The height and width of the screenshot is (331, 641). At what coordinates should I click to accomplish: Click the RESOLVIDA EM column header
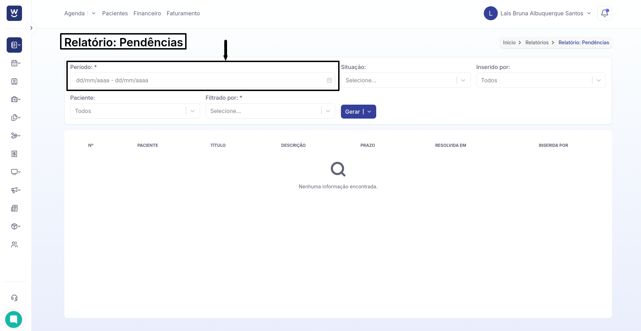point(451,145)
